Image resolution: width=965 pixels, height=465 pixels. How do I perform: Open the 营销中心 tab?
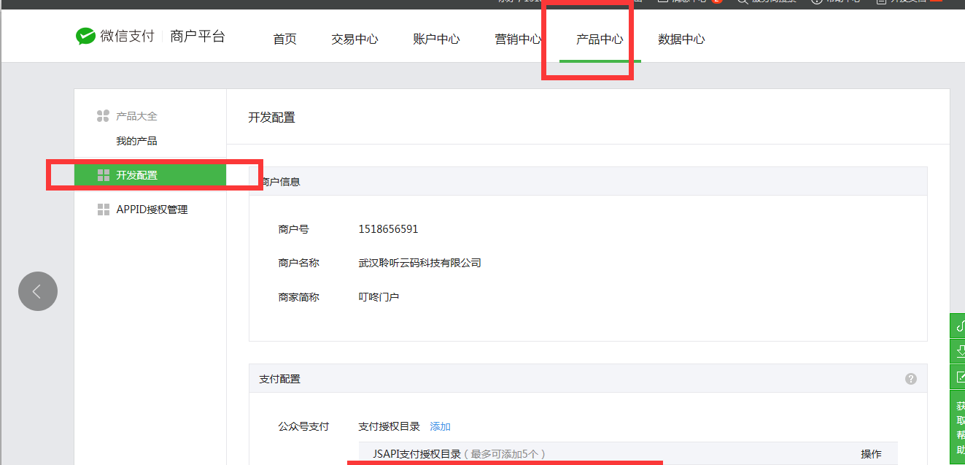tap(518, 39)
